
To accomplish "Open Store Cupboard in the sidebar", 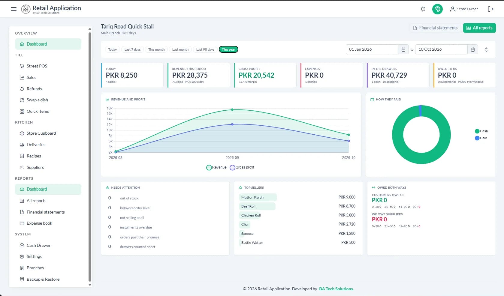I will [x=48, y=133].
